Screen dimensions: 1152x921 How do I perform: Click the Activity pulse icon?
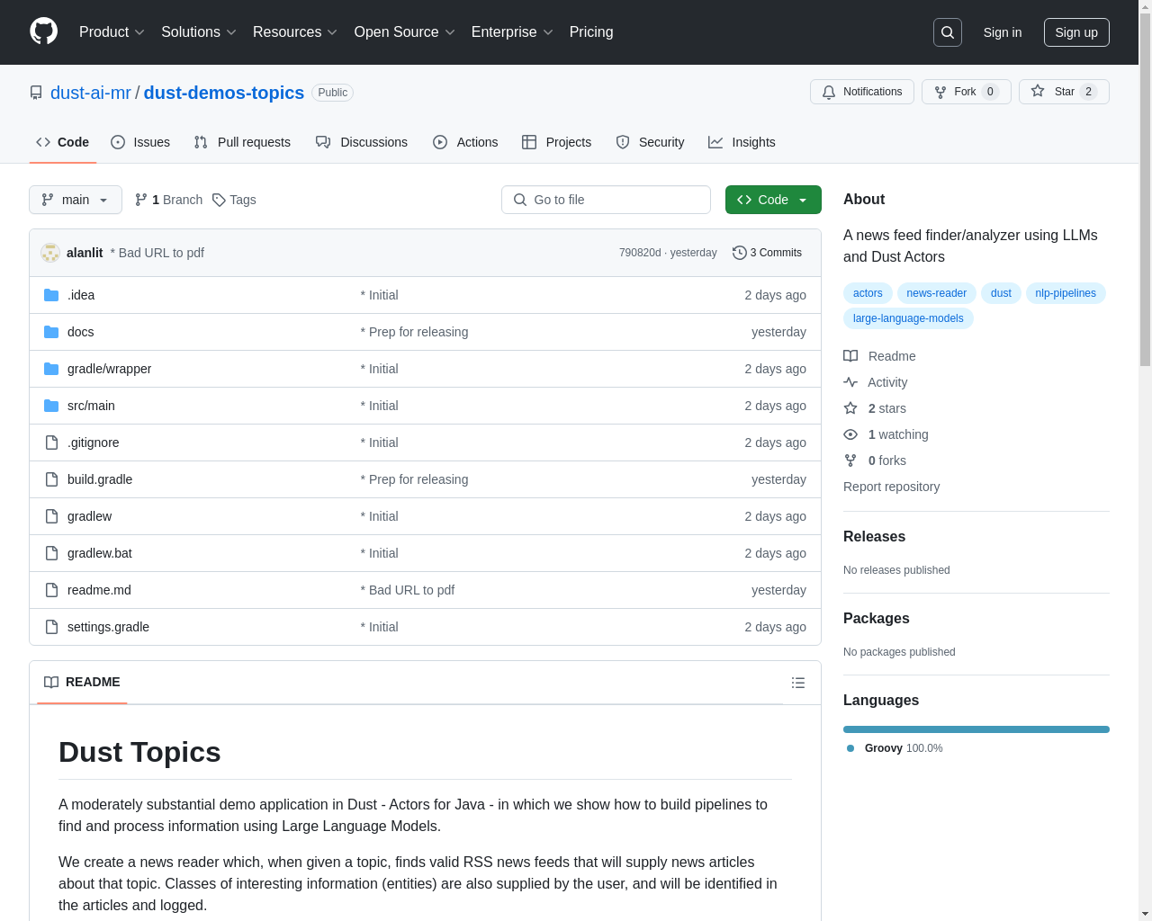point(850,382)
